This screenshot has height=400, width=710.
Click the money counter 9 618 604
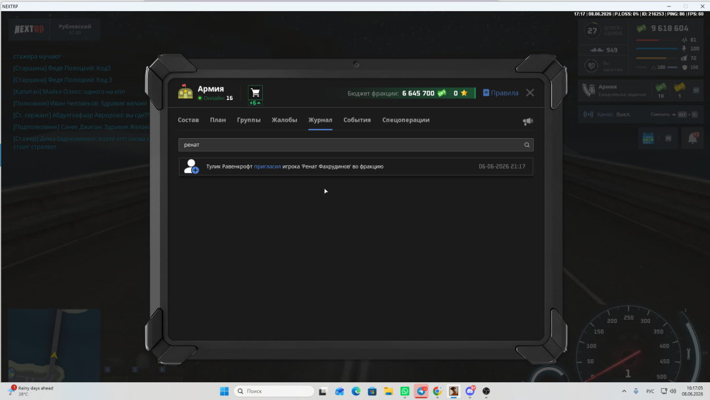[669, 28]
